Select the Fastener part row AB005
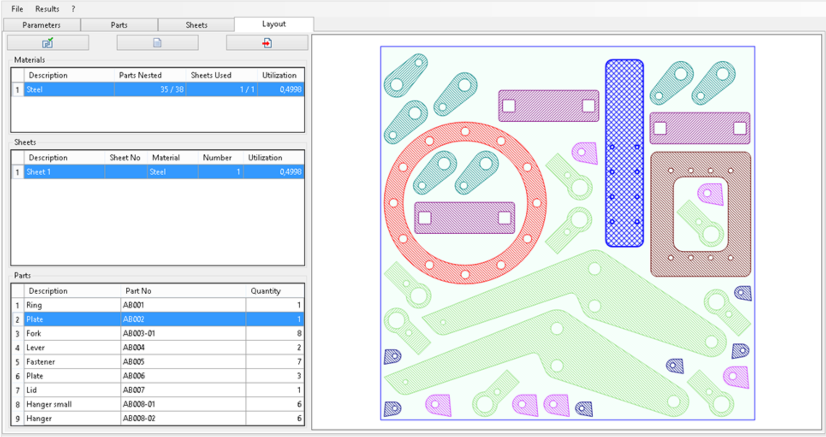 pyautogui.click(x=157, y=362)
